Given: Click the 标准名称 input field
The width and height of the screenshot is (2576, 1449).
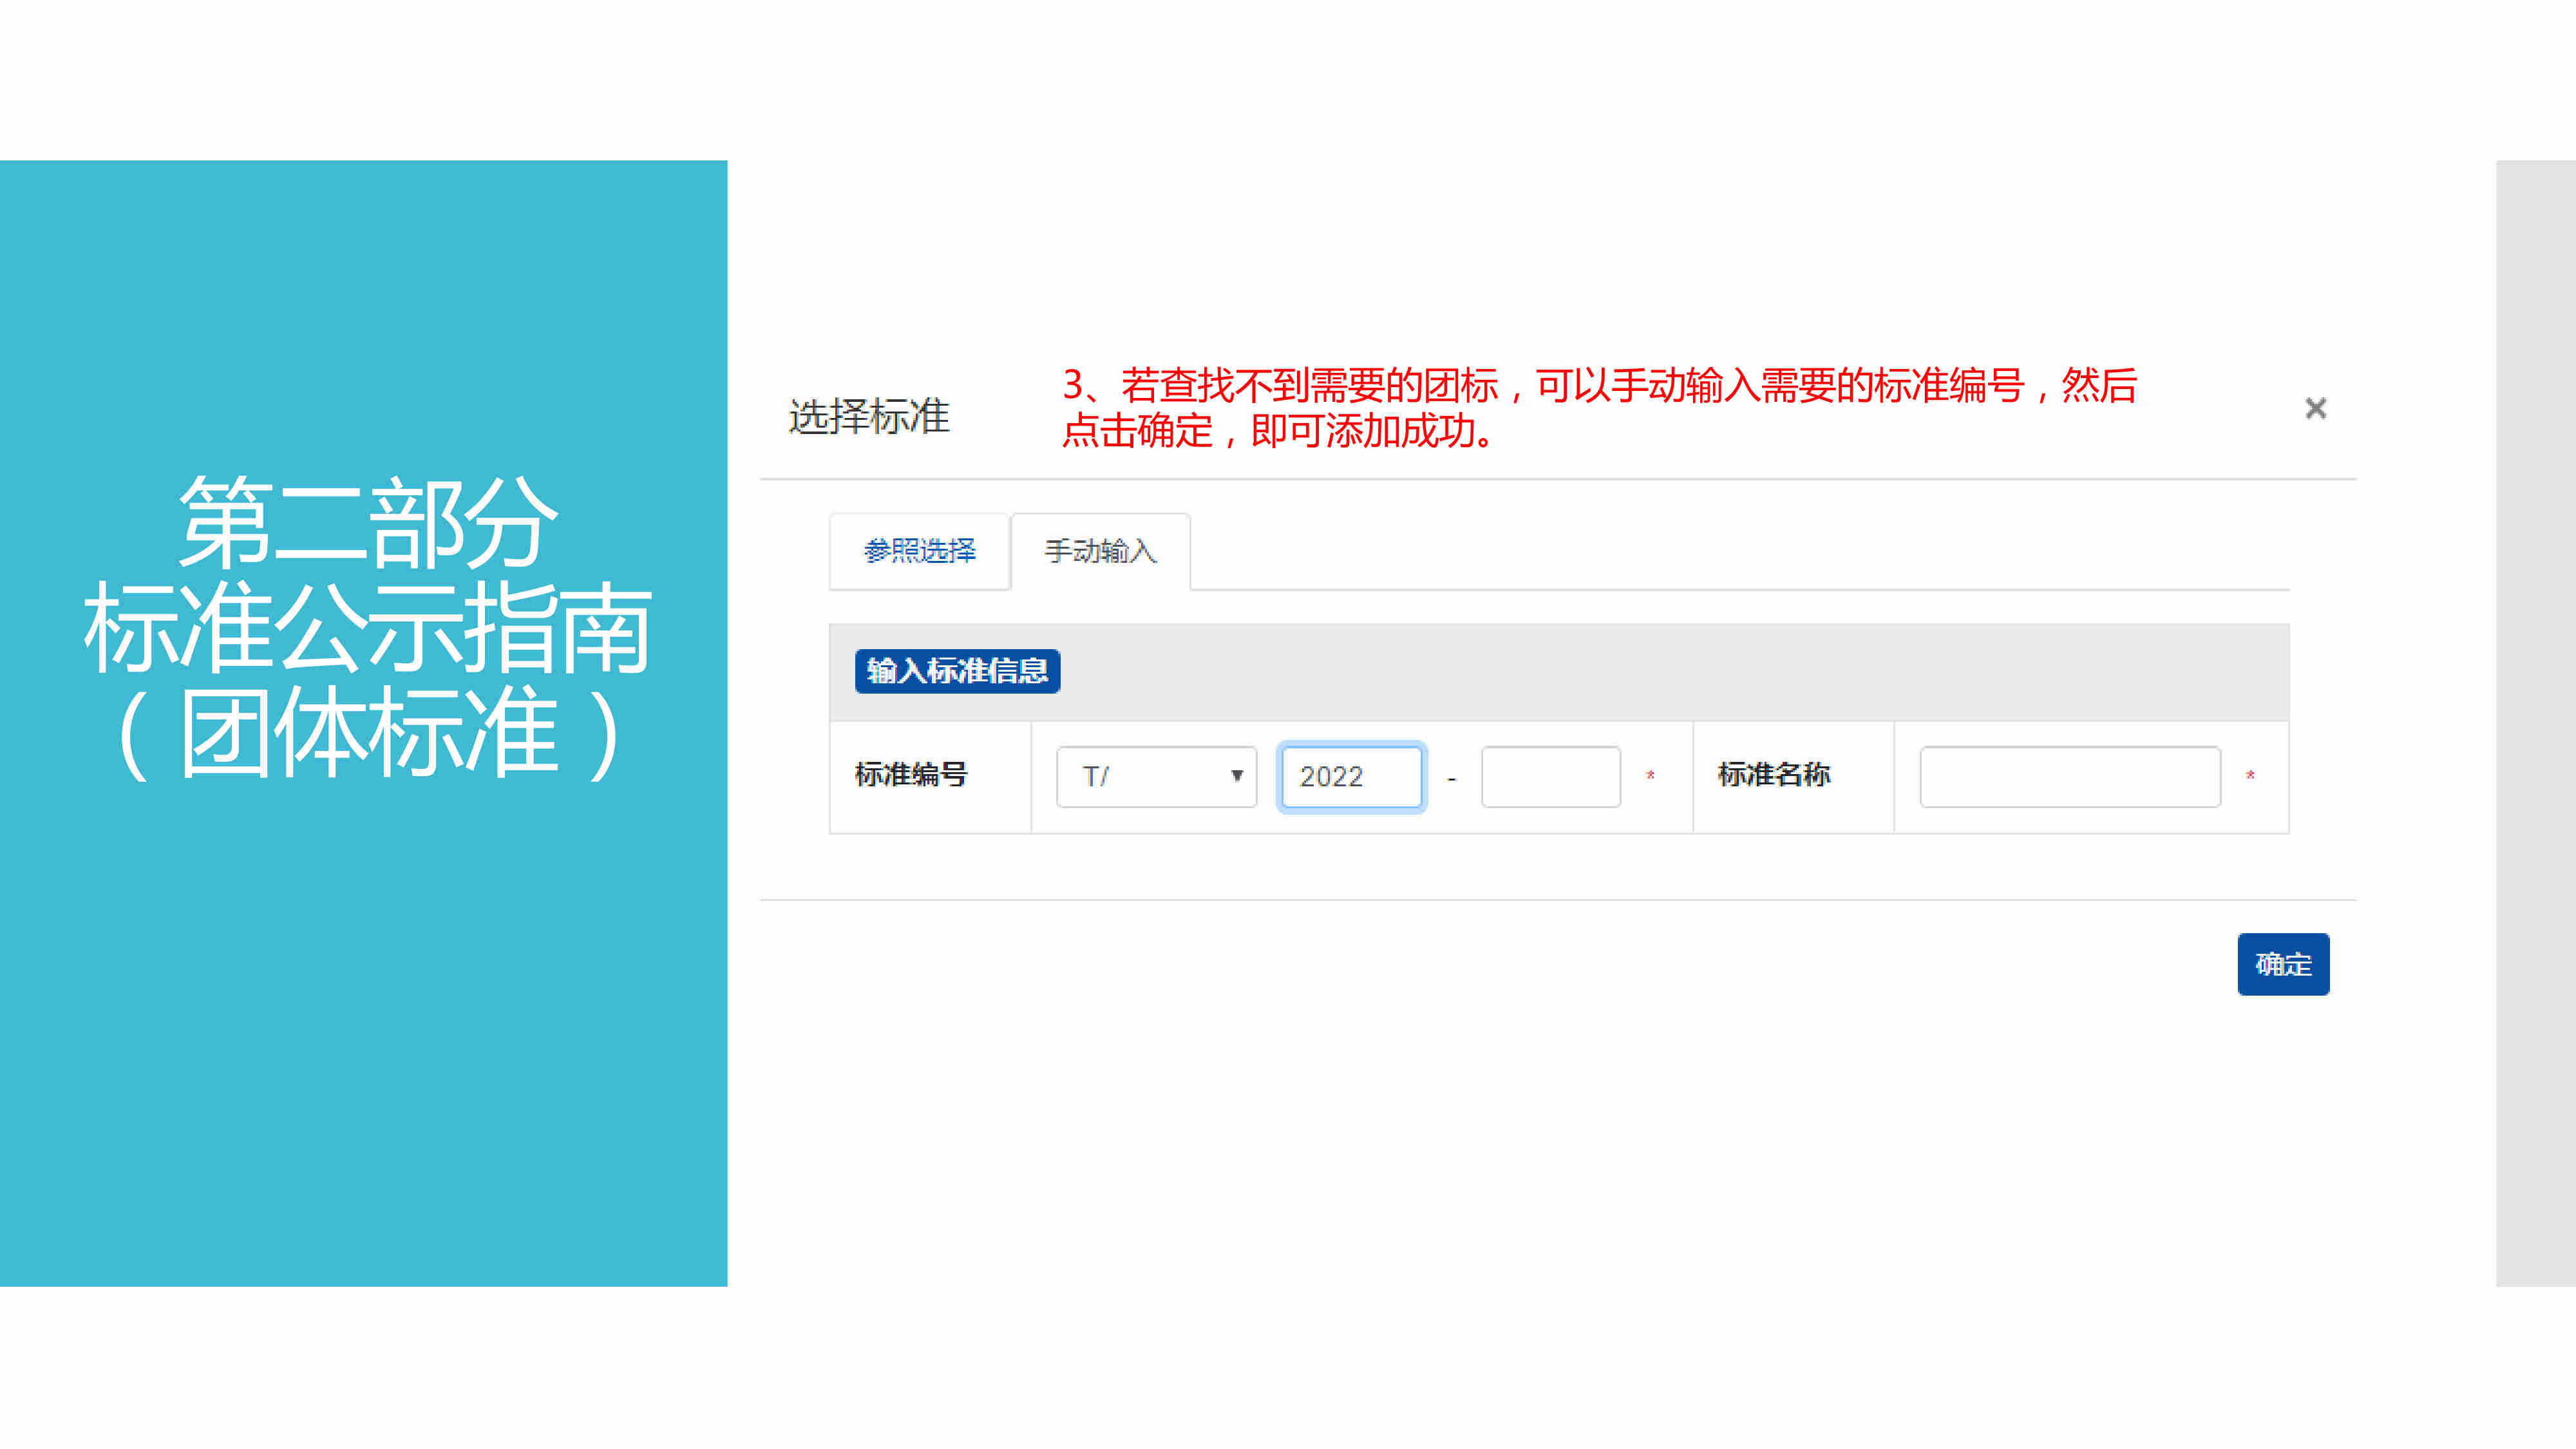Looking at the screenshot, I should 2070,776.
